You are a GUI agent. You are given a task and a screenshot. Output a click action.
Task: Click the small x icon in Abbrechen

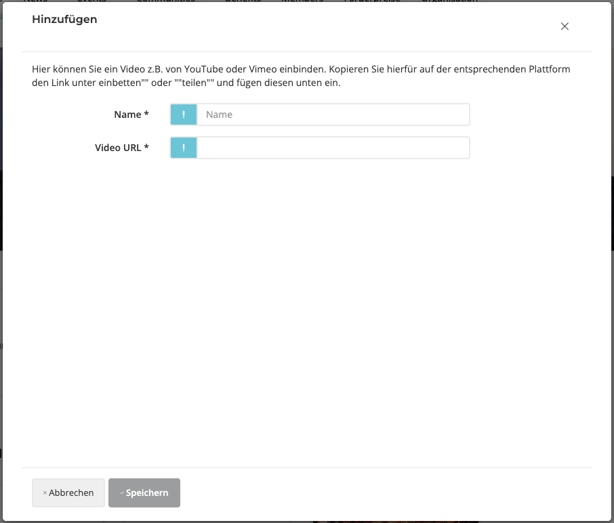pos(45,493)
